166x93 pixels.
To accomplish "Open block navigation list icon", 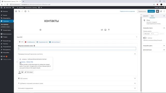I will point(29,11).
